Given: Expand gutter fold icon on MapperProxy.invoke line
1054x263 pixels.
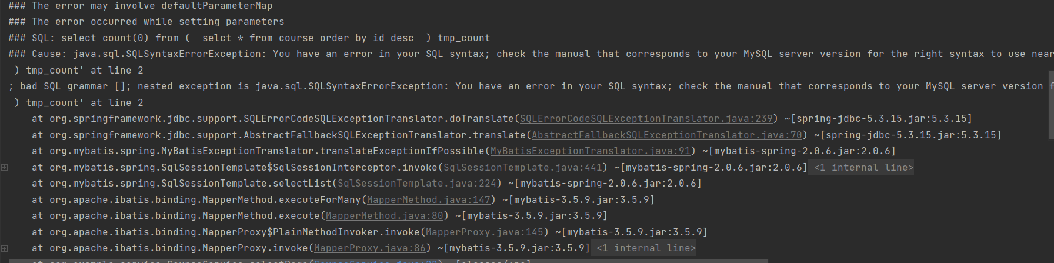Looking at the screenshot, I should pyautogui.click(x=4, y=248).
